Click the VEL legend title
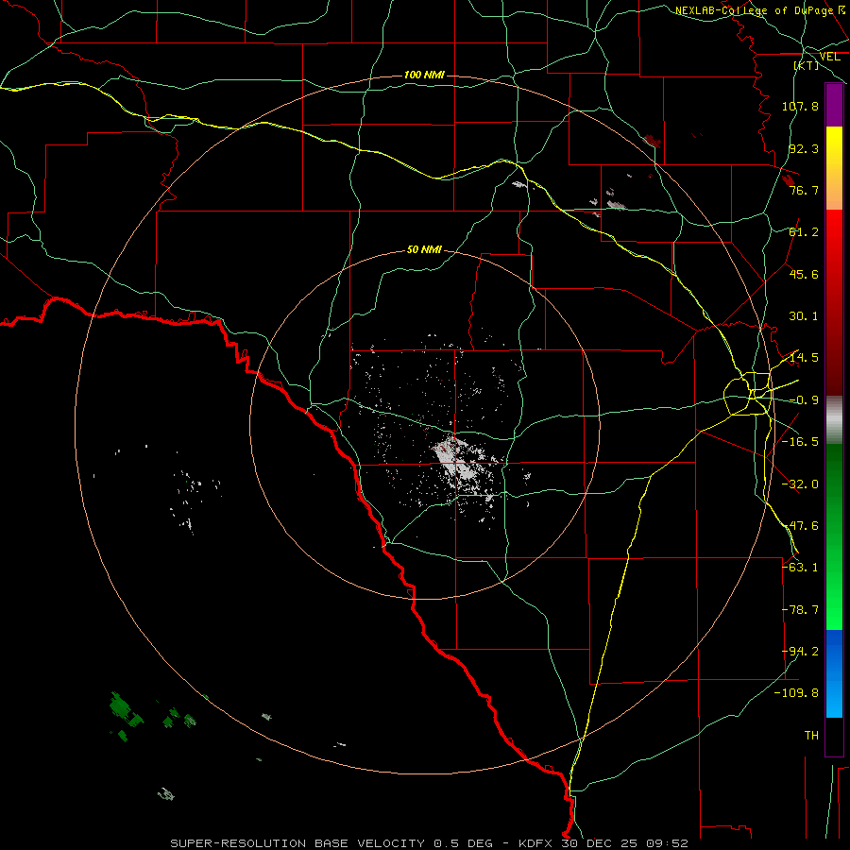This screenshot has width=850, height=850. (830, 57)
